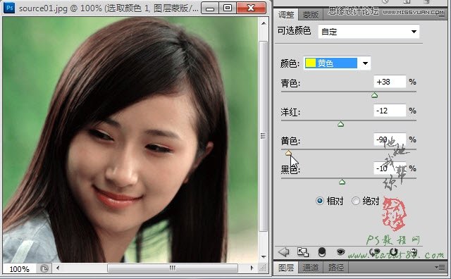Screen dimensions: 451x279
Task: Toggle adjustment layer visibility eye icon
Action: [341, 252]
